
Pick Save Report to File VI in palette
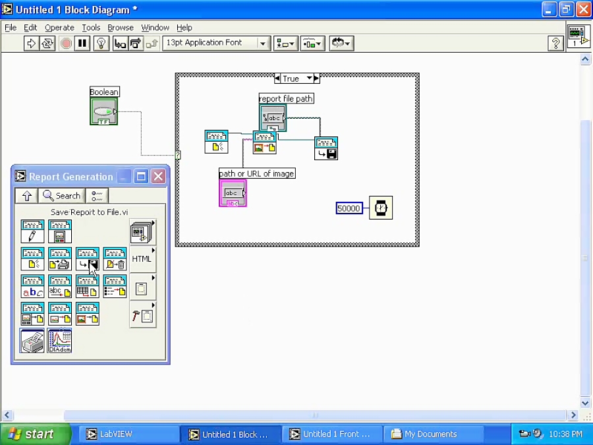pos(88,259)
